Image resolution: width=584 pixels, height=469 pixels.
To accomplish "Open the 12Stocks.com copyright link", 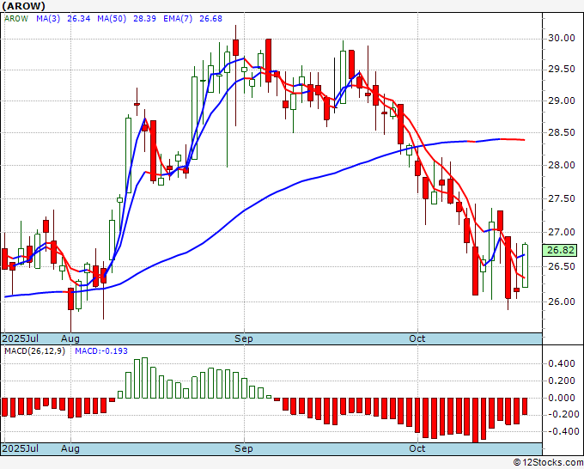I will tap(548, 463).
